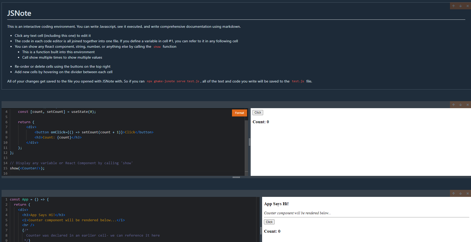471x242 pixels.
Task: Click the rendered 'App Says Hi!' heading in the preview
Action: (276, 204)
